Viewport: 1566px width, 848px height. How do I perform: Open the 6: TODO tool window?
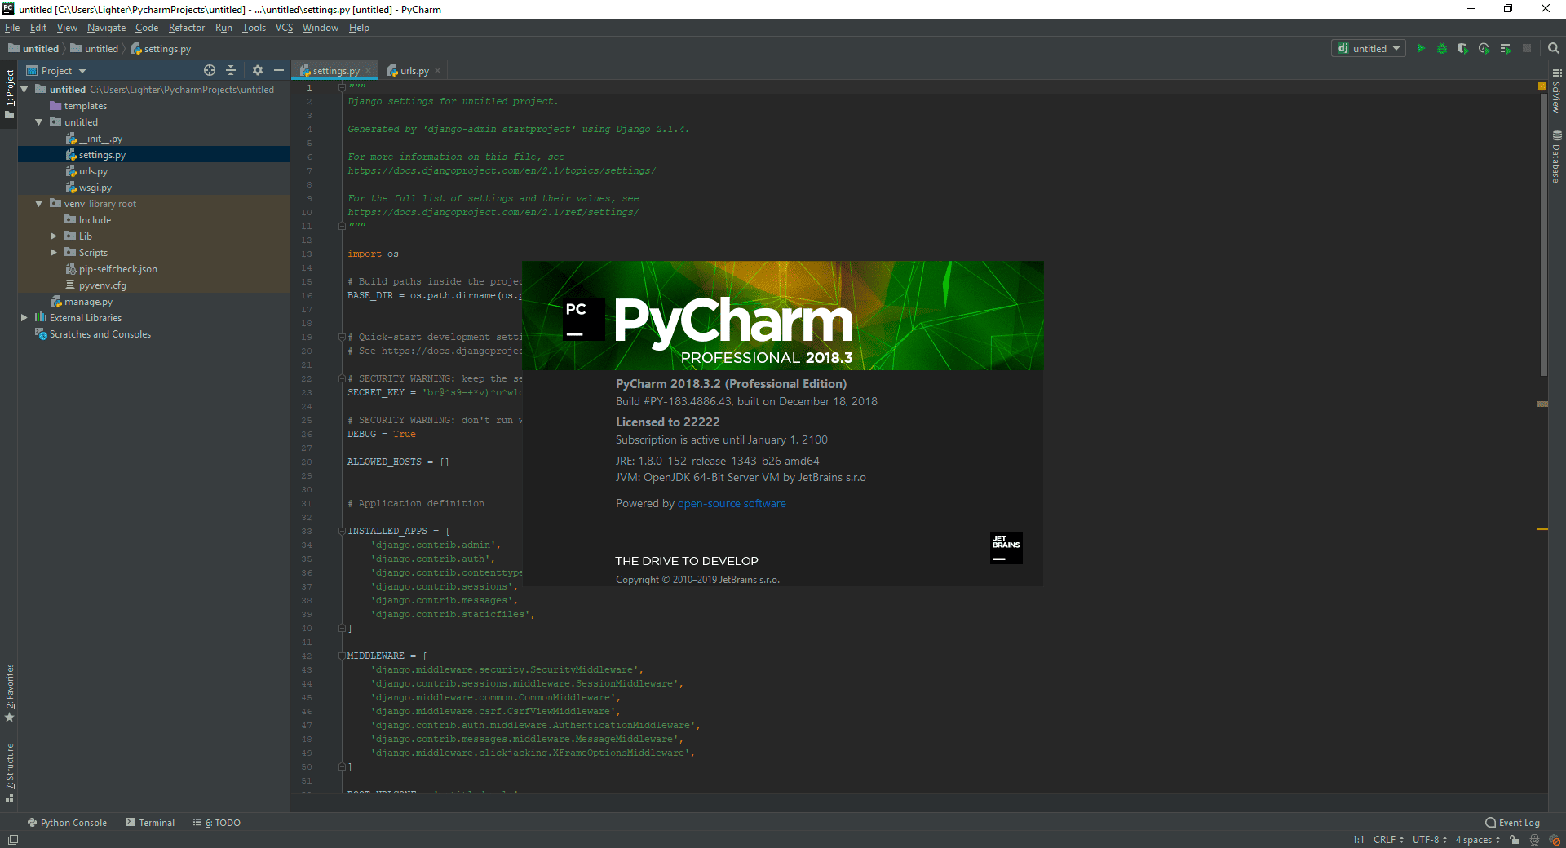click(x=217, y=823)
